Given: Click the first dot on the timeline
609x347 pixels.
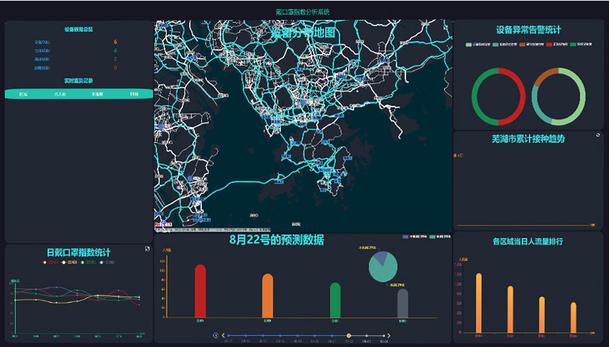Looking at the screenshot, I should [230, 335].
